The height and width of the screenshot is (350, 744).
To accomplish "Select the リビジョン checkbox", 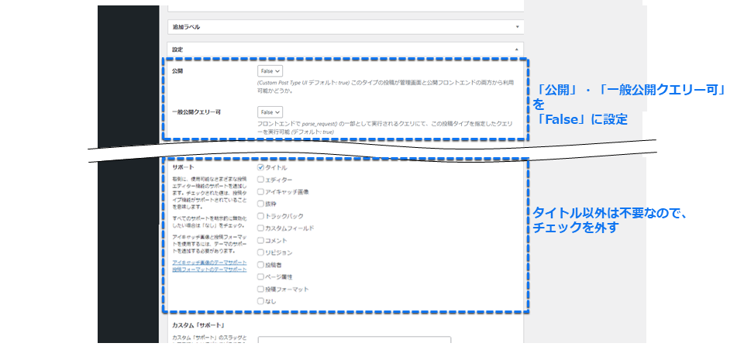I will pyautogui.click(x=261, y=252).
